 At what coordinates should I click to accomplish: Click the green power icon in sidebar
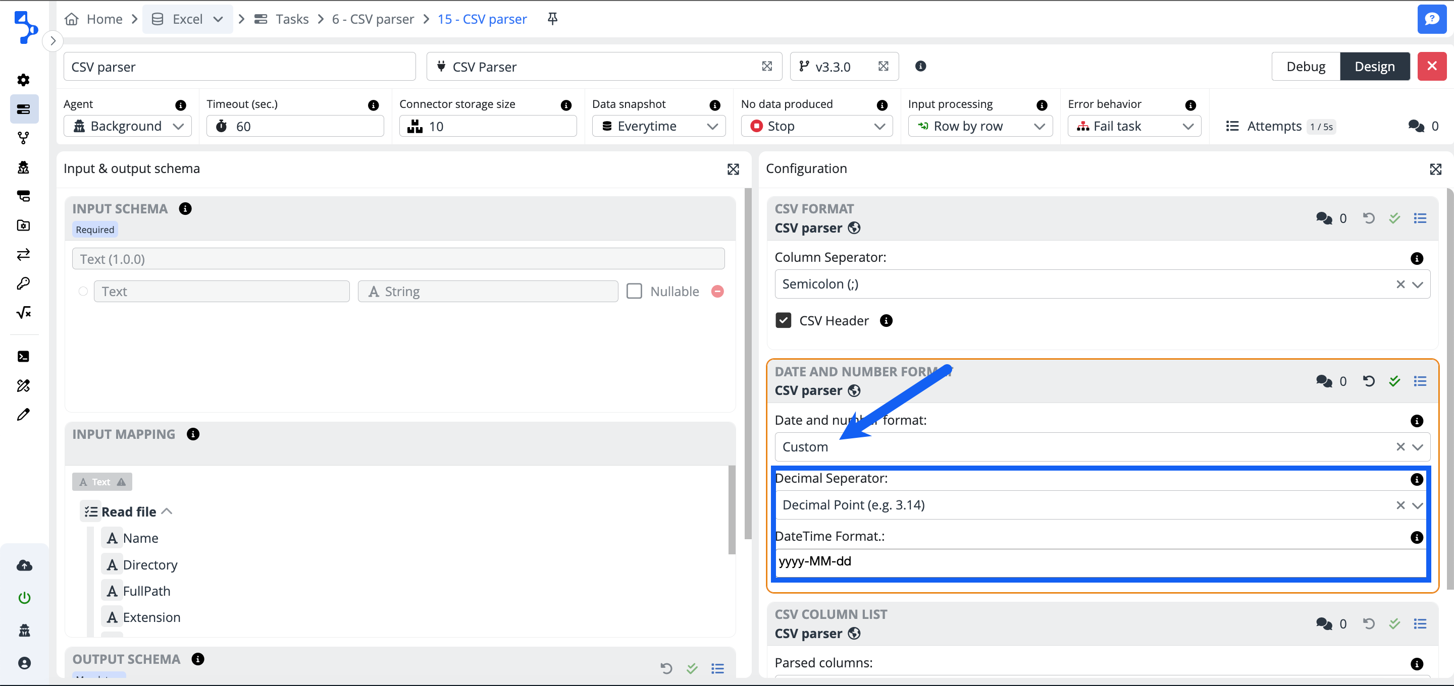(24, 597)
